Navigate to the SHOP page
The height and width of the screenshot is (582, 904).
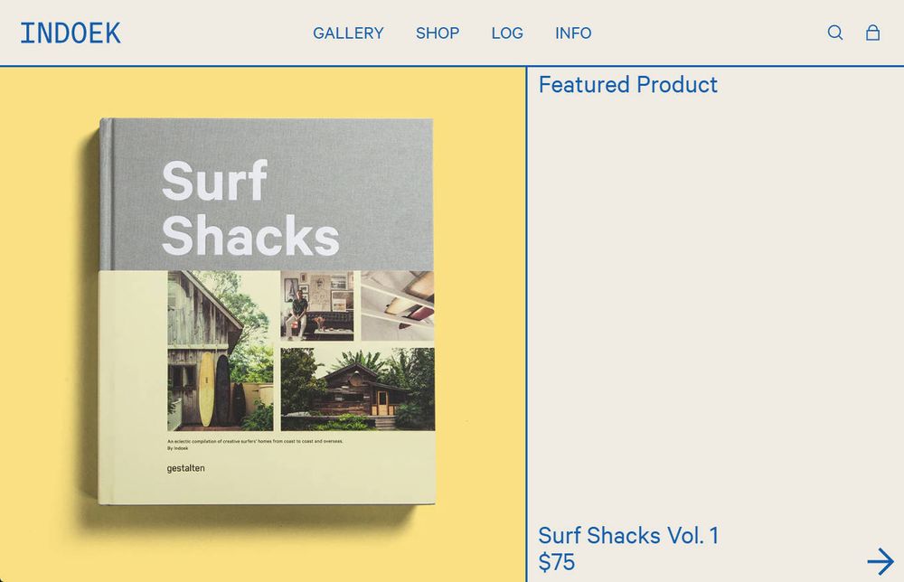click(x=438, y=33)
